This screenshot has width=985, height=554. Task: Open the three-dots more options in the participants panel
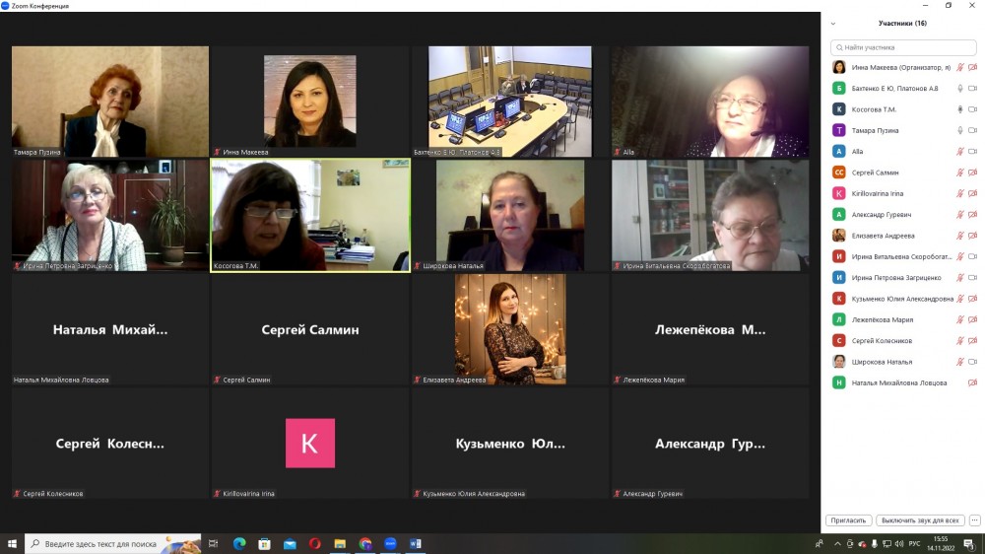pyautogui.click(x=974, y=520)
